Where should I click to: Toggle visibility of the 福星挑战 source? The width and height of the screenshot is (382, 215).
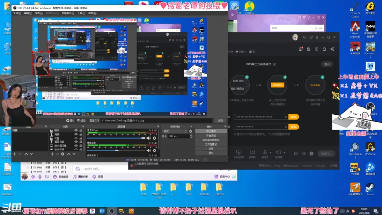[x=76, y=141]
